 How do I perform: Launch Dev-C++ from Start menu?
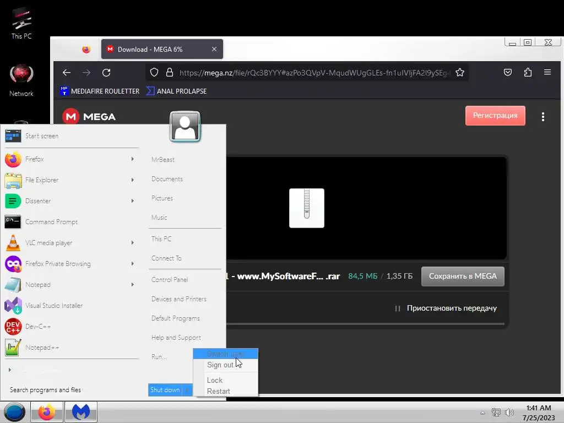71,327
